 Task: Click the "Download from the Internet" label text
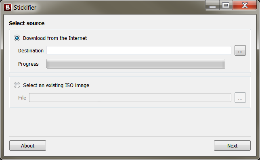(55, 38)
